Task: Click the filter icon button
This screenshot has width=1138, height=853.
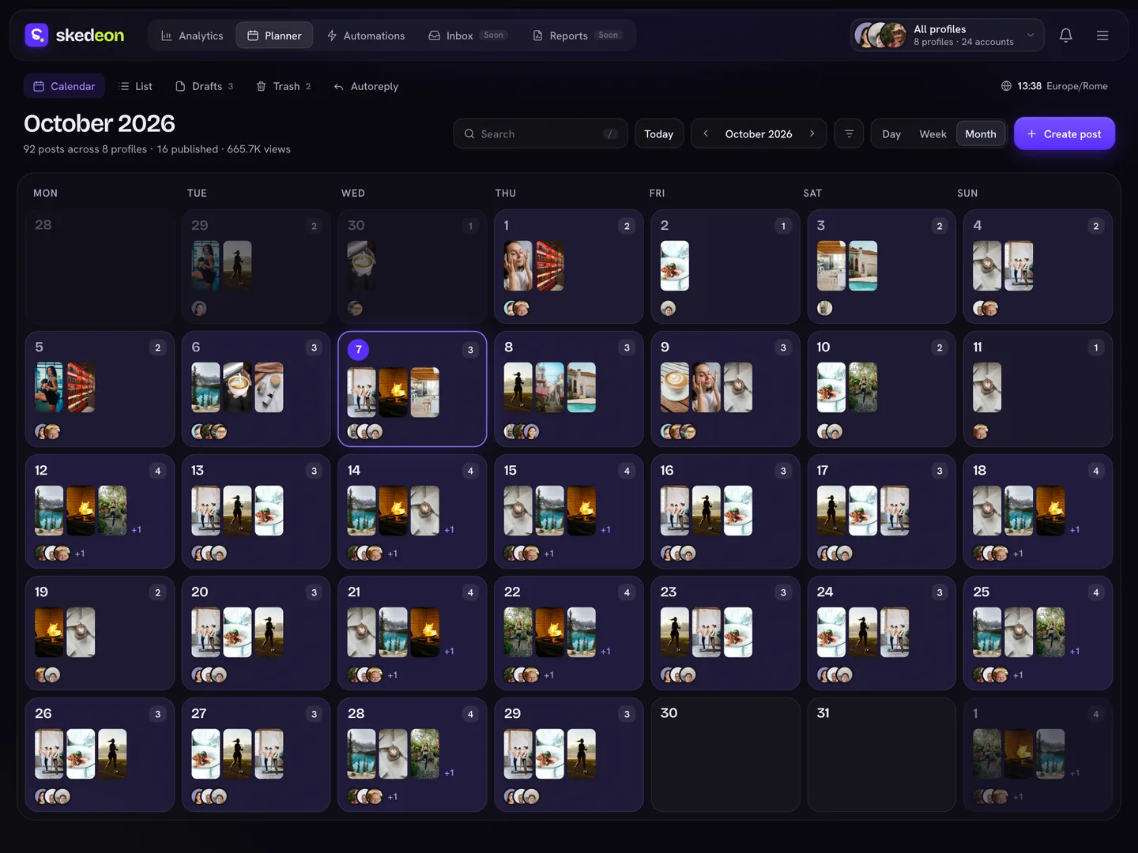Action: click(x=849, y=133)
